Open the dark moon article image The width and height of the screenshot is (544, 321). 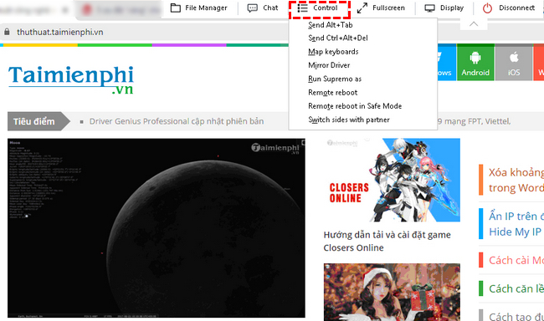(x=157, y=227)
